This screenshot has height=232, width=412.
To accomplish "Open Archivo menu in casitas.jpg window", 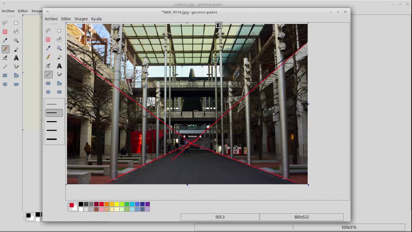I will pyautogui.click(x=8, y=11).
